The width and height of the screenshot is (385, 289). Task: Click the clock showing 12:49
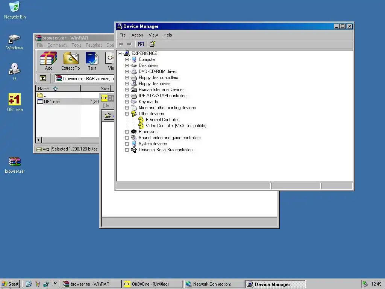[376, 284]
